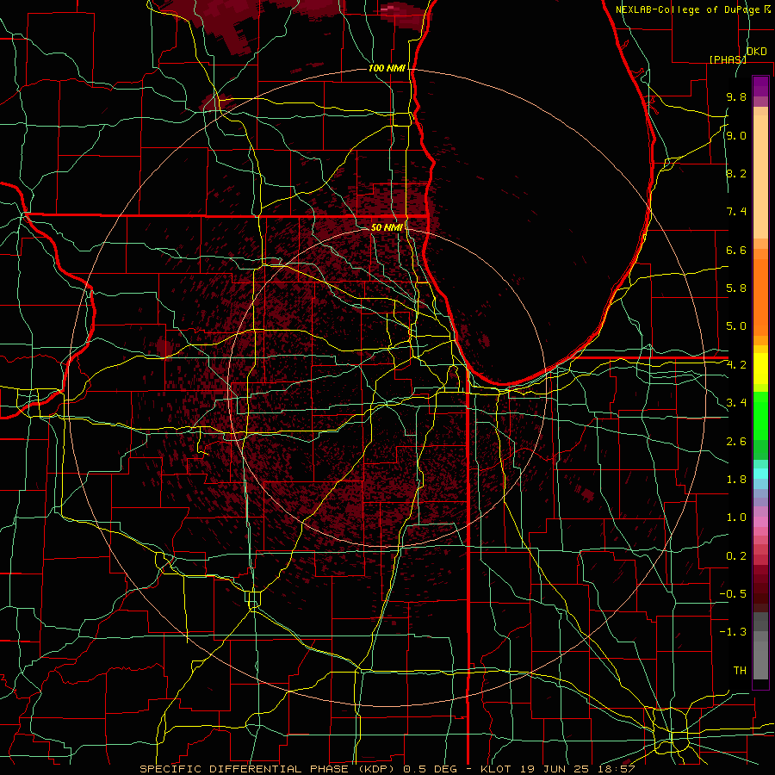Click the 8.2 scale value

736,173
